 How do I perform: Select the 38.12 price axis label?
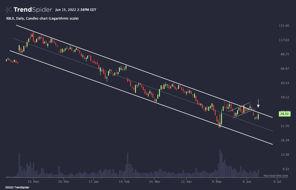point(284,97)
